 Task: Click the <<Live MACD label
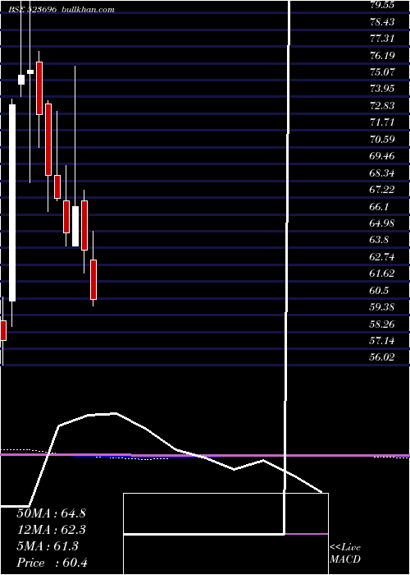tap(345, 554)
